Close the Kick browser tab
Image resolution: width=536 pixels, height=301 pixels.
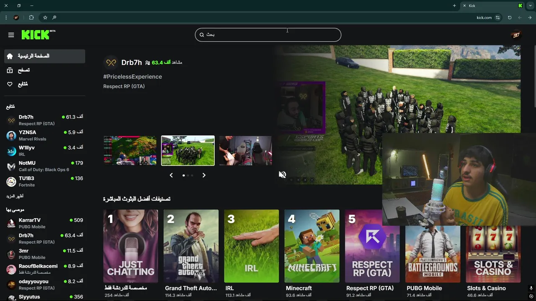[464, 5]
